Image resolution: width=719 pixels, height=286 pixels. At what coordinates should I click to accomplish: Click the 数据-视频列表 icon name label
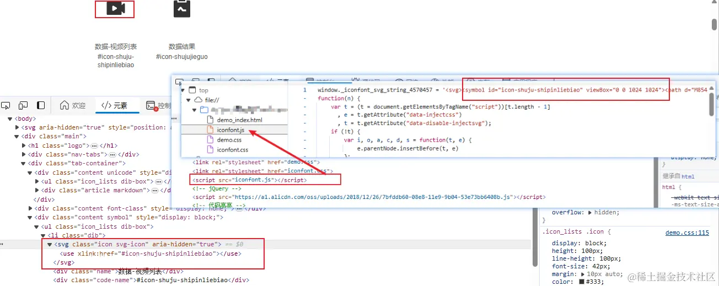116,47
